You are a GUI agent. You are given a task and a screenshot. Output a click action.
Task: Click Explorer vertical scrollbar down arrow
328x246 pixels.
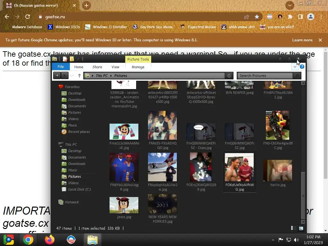[303, 222]
